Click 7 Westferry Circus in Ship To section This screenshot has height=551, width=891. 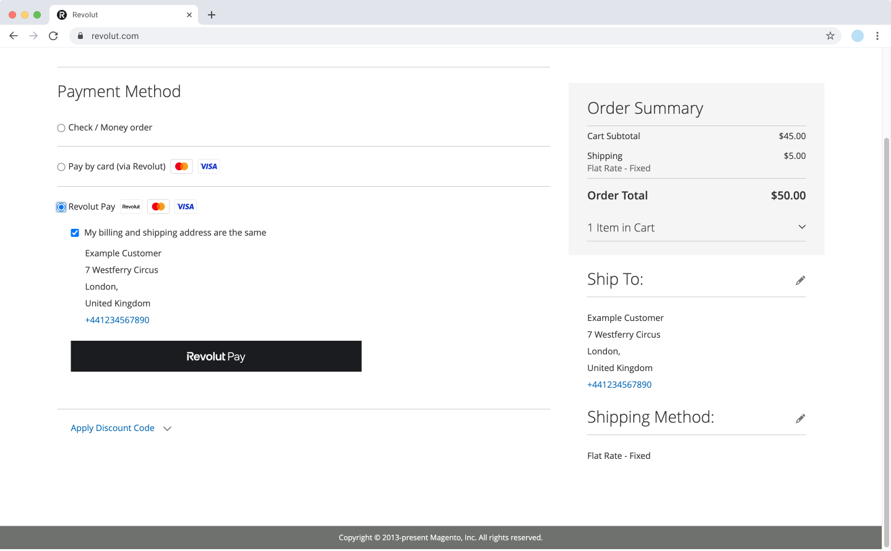(x=624, y=335)
